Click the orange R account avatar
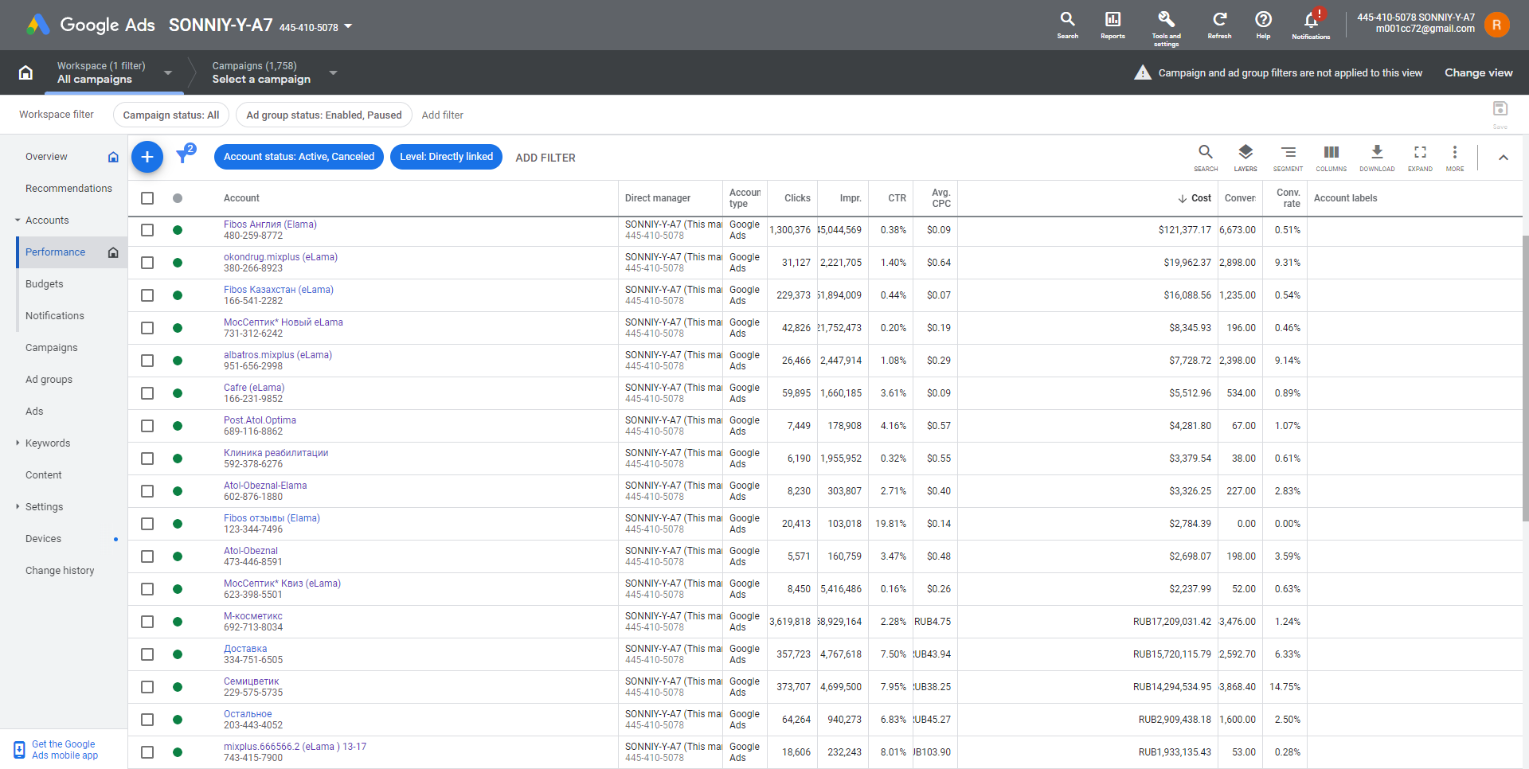This screenshot has height=769, width=1529. (1496, 25)
